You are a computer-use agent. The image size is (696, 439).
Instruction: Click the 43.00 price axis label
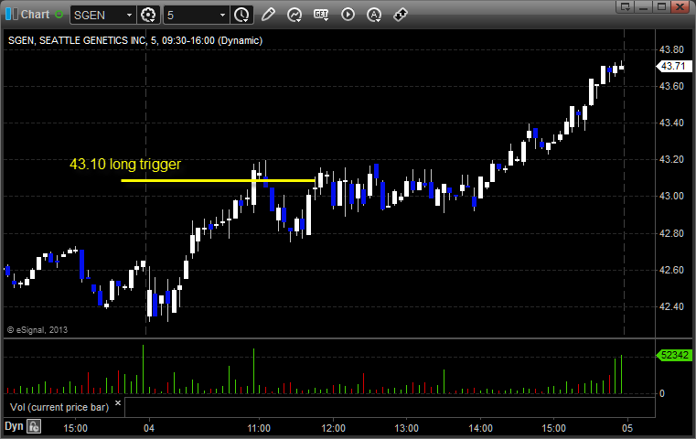[x=671, y=197]
